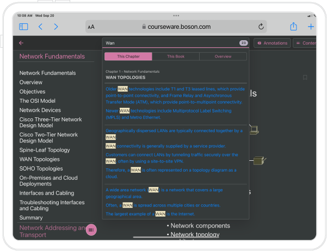
Task: Open the OSI Model section
Action: (38, 101)
